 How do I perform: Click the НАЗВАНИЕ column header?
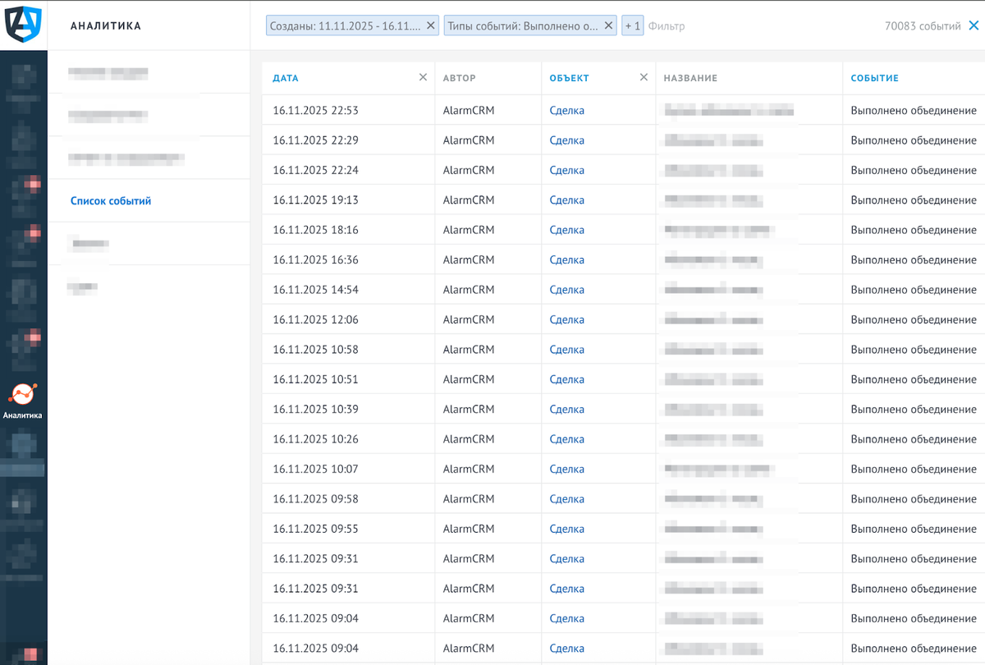(x=691, y=78)
